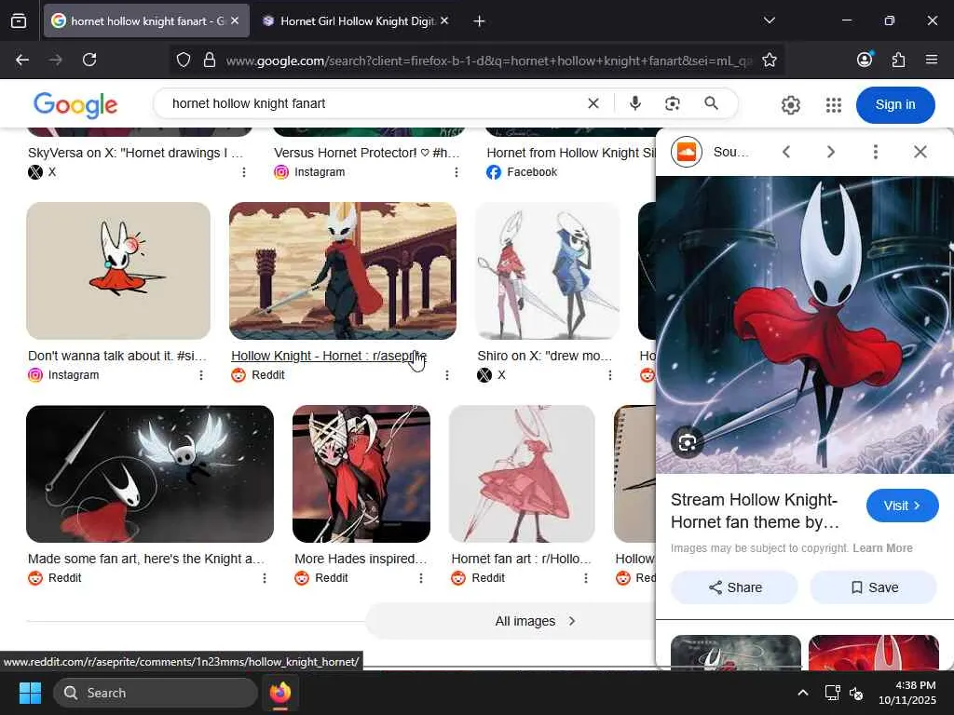Image resolution: width=954 pixels, height=715 pixels.
Task: Clear the Google search box text
Action: [x=593, y=104]
